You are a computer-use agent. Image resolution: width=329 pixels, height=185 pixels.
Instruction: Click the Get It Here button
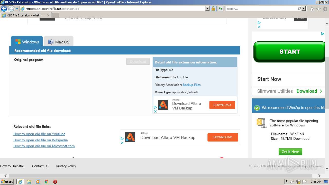tap(290, 152)
